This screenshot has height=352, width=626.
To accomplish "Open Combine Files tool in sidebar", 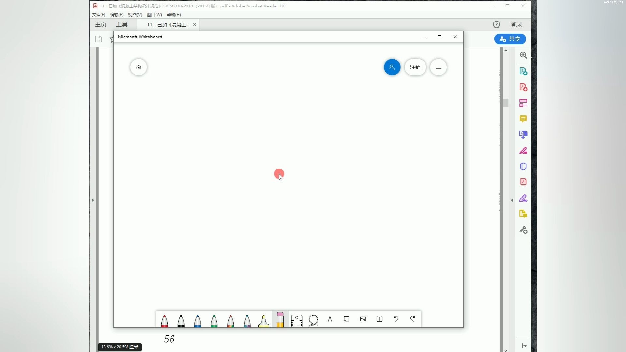I will [x=523, y=135].
